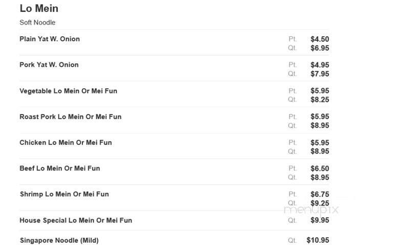Select the Plain Yat W. Onion item

(50, 39)
